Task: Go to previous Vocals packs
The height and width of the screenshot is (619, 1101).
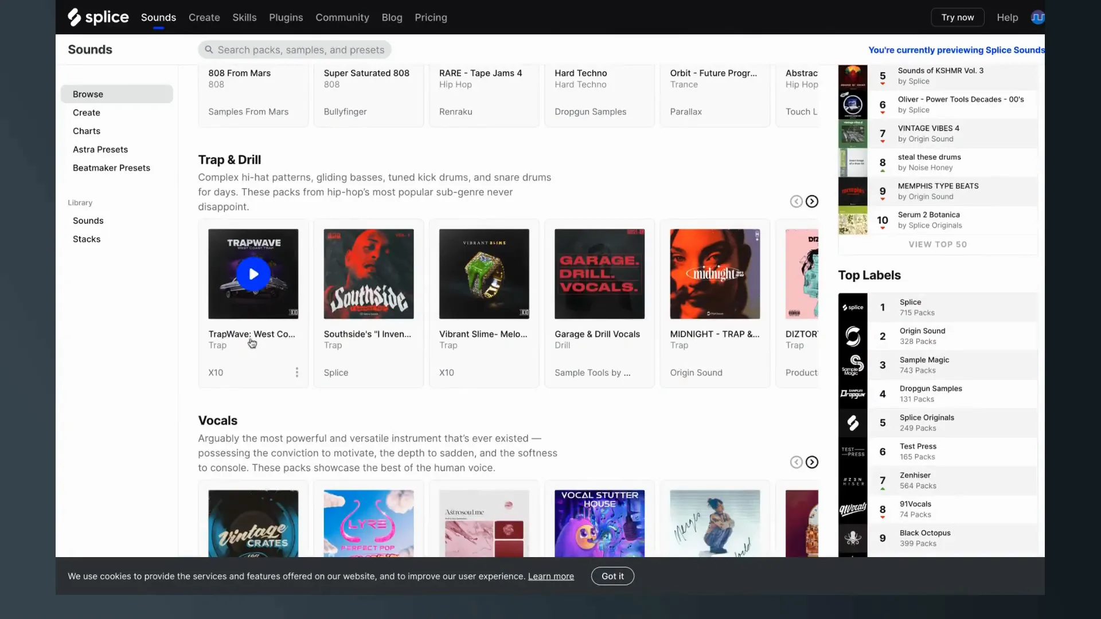Action: [796, 462]
